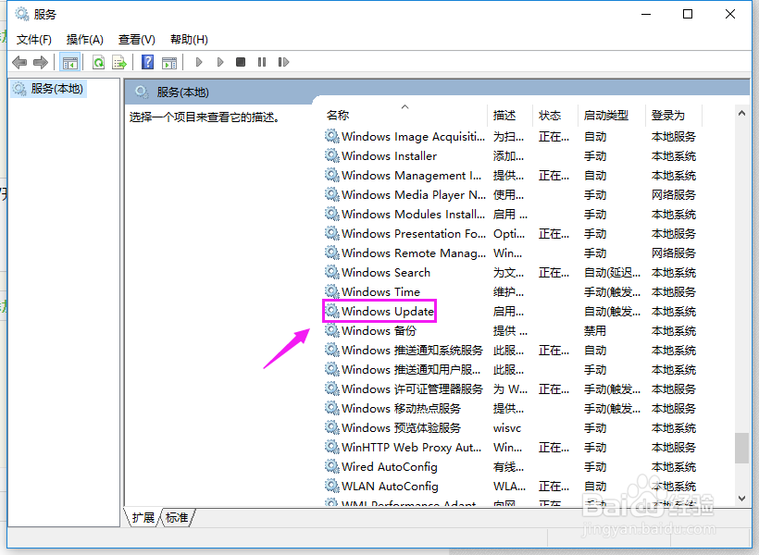Click gear icon beside WLAN AutoConfig

pos(331,486)
